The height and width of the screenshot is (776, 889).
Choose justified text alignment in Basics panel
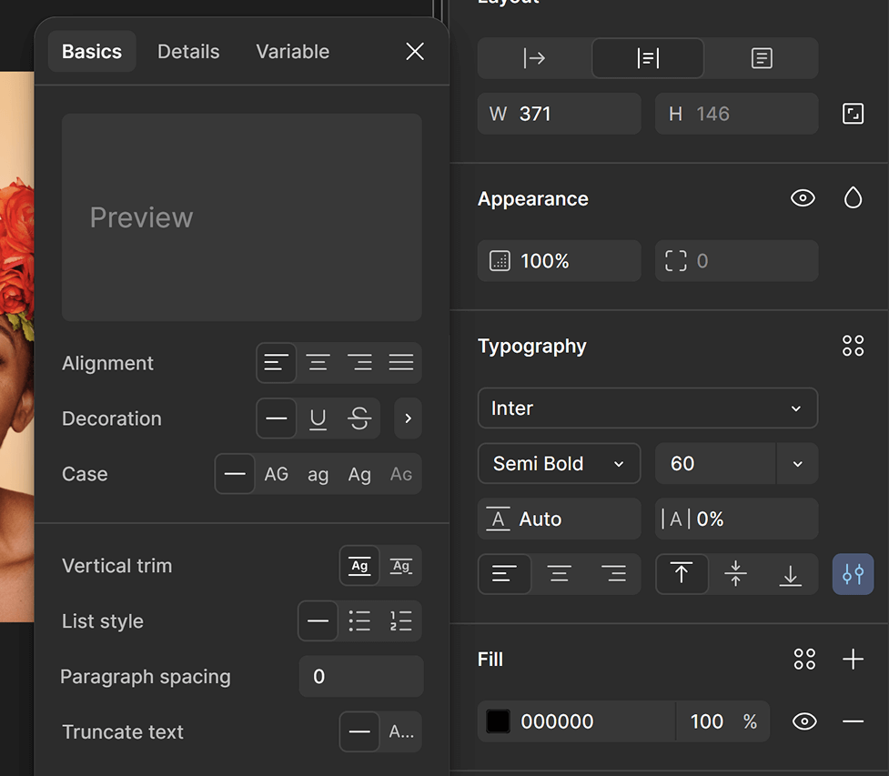(401, 363)
